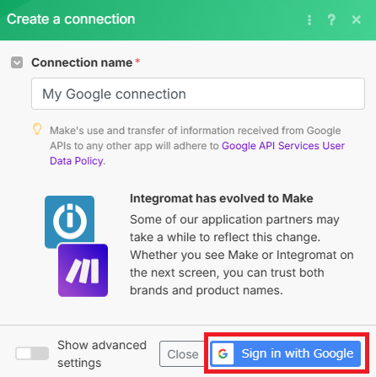Image resolution: width=376 pixels, height=377 pixels.
Task: Click the paragraph about application partners
Action: point(242,255)
